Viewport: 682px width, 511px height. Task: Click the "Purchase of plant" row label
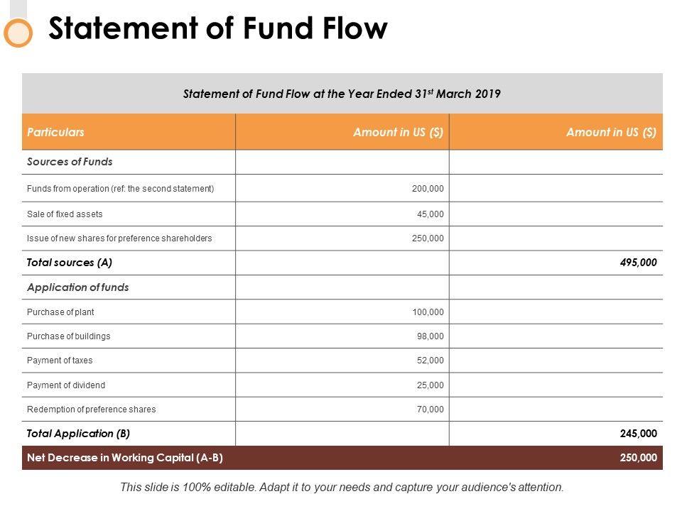pyautogui.click(x=60, y=312)
